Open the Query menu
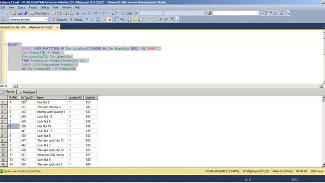 pyautogui.click(x=21, y=7)
